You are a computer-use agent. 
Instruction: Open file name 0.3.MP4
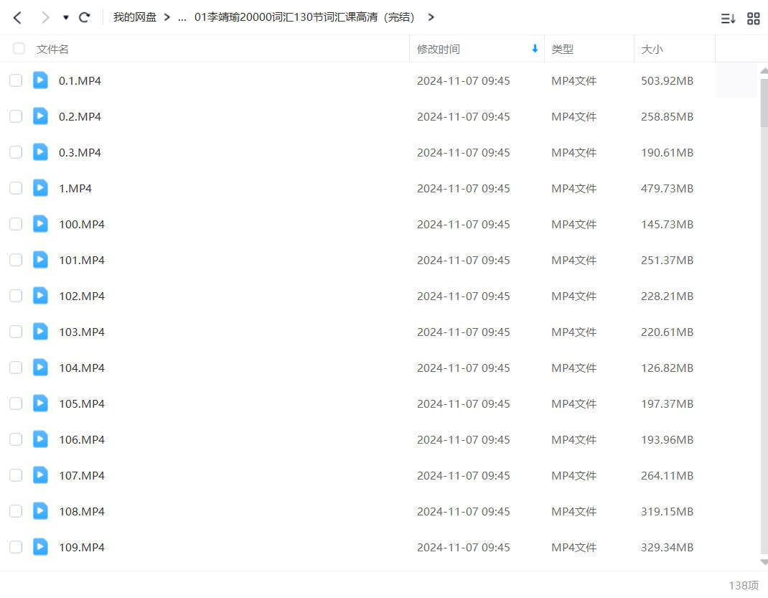(x=80, y=153)
